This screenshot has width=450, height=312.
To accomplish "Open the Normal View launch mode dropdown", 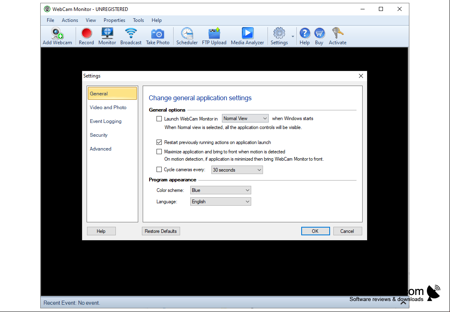I will pyautogui.click(x=245, y=118).
